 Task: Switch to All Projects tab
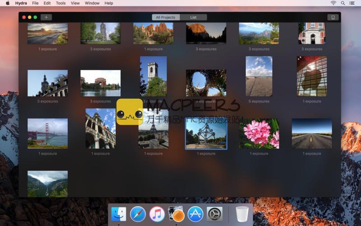[166, 17]
